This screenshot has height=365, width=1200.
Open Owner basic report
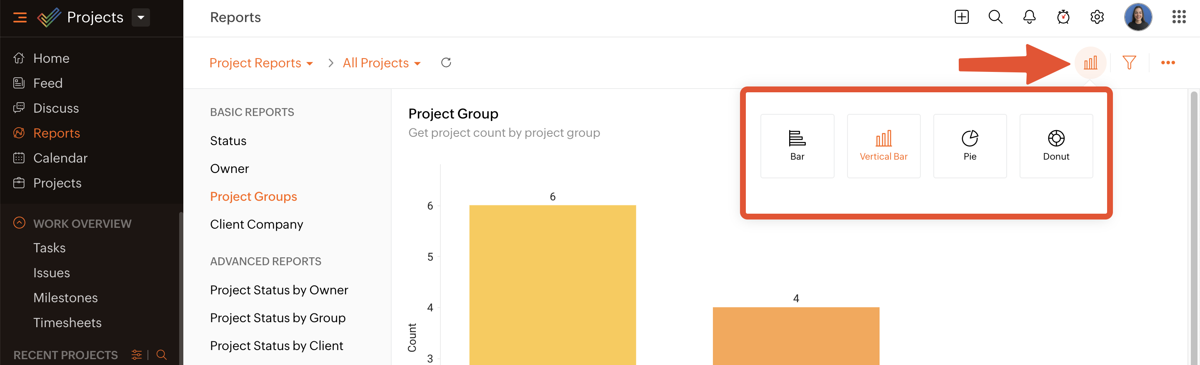click(x=230, y=169)
